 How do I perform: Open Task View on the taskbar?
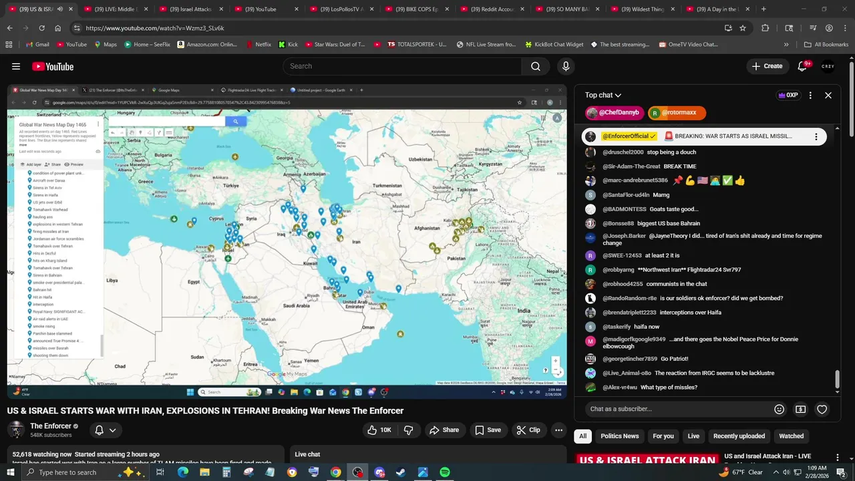[x=160, y=472]
